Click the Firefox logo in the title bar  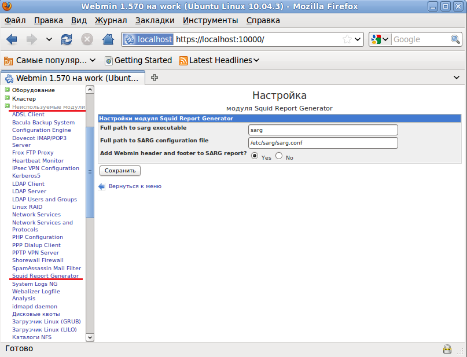[x=7, y=6]
